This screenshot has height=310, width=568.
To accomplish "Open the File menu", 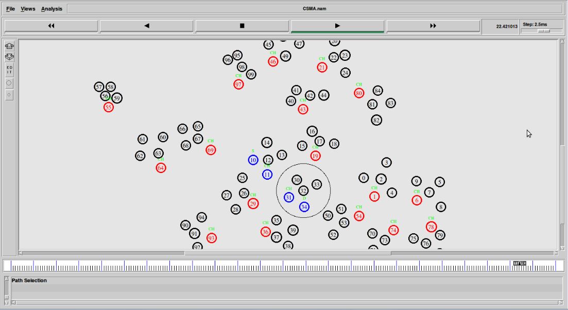I will pyautogui.click(x=10, y=9).
